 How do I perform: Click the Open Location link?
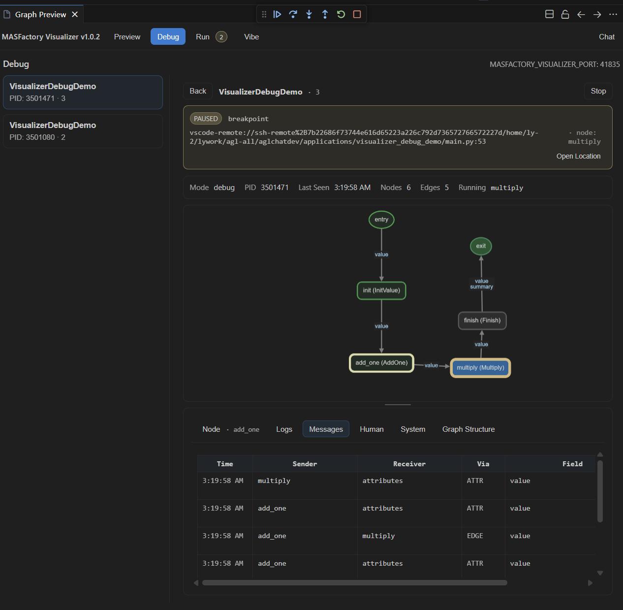pos(578,156)
